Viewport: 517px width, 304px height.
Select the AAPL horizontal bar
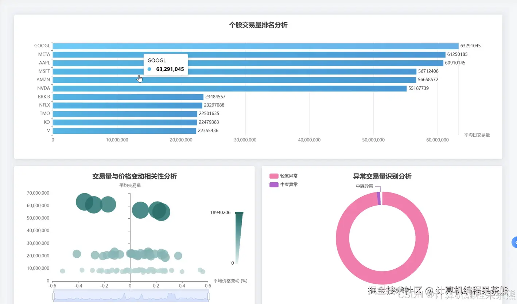[248, 63]
